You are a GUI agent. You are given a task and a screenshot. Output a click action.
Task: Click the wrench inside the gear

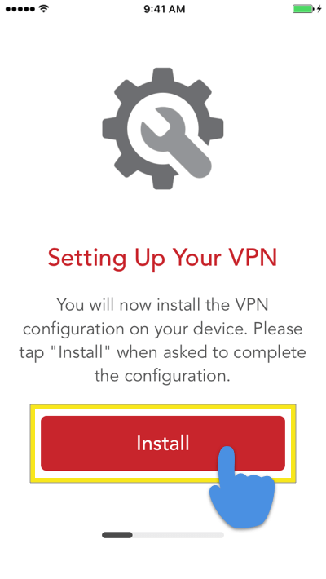(176, 143)
